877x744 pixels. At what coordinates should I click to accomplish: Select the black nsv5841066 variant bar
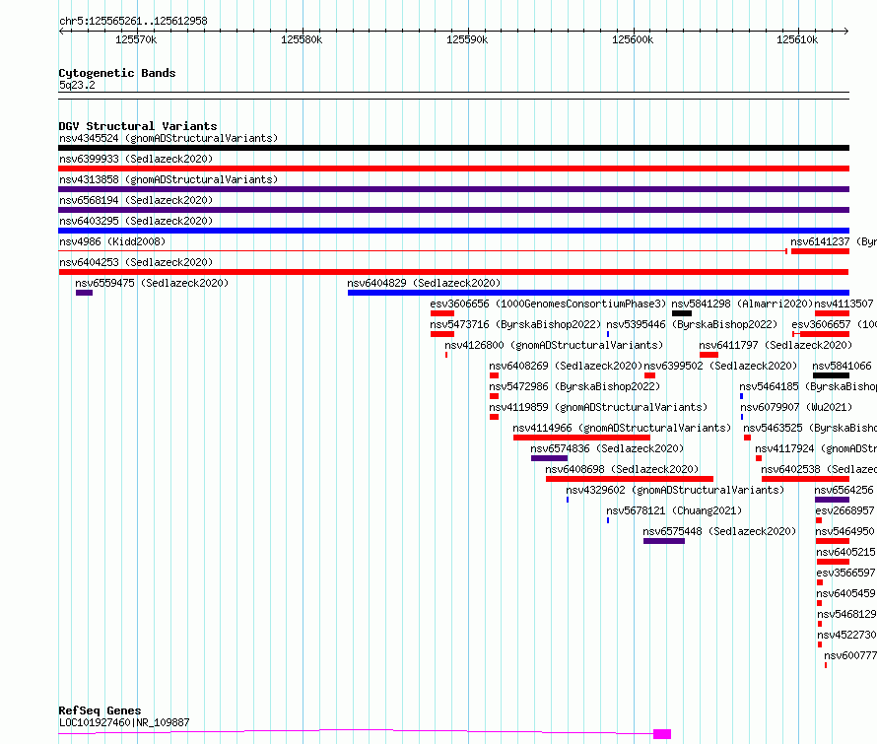831,375
